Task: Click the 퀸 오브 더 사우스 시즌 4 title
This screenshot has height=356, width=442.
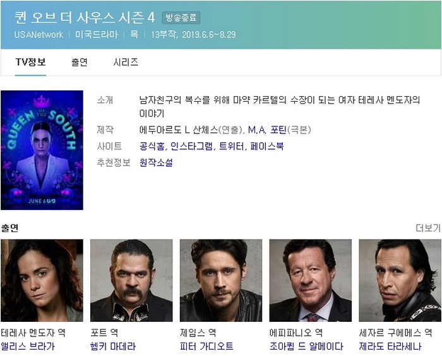Action: [x=85, y=18]
